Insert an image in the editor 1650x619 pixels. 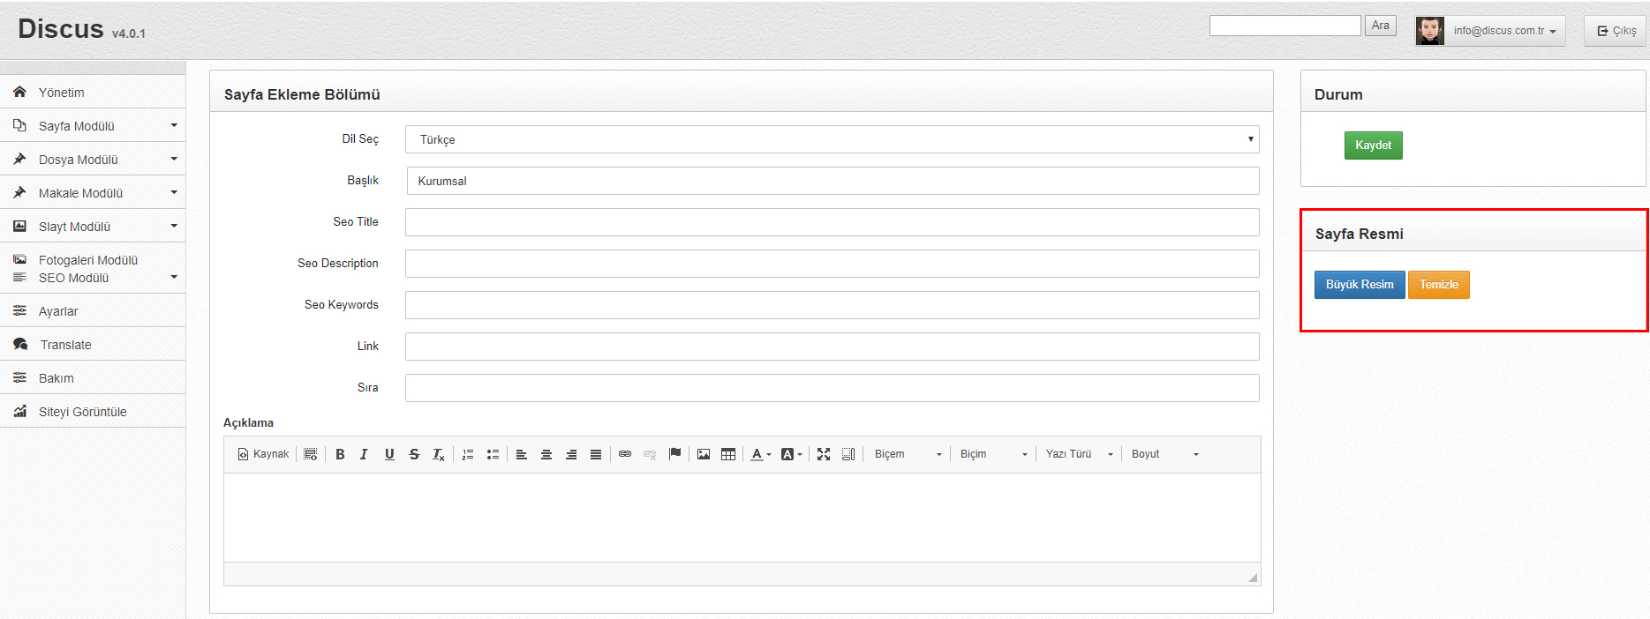[x=704, y=454]
